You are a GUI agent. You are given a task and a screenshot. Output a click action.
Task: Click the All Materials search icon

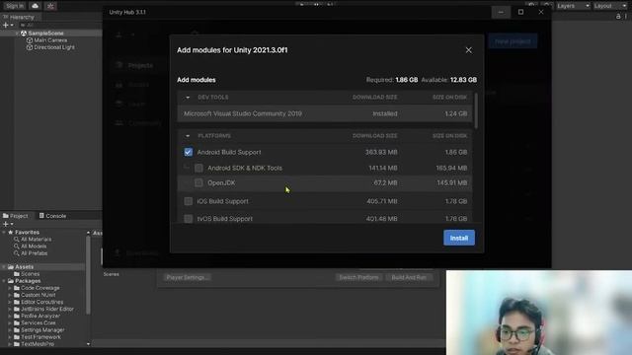click(17, 239)
